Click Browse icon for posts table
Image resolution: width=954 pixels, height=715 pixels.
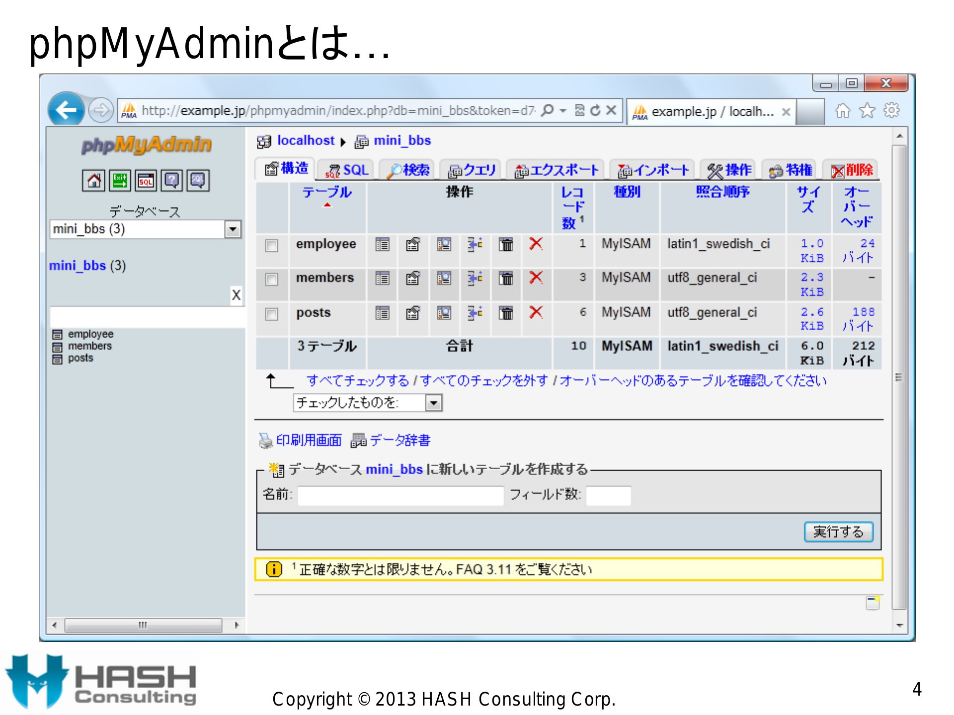(382, 313)
